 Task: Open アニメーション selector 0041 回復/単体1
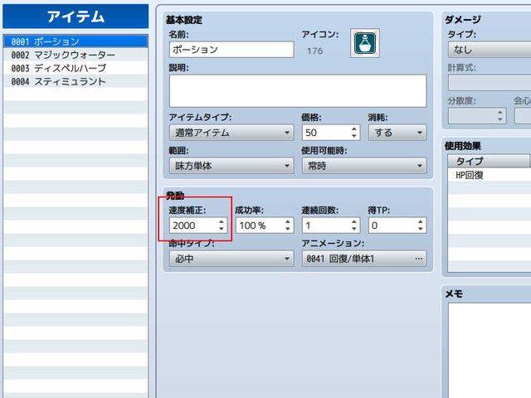point(364,259)
